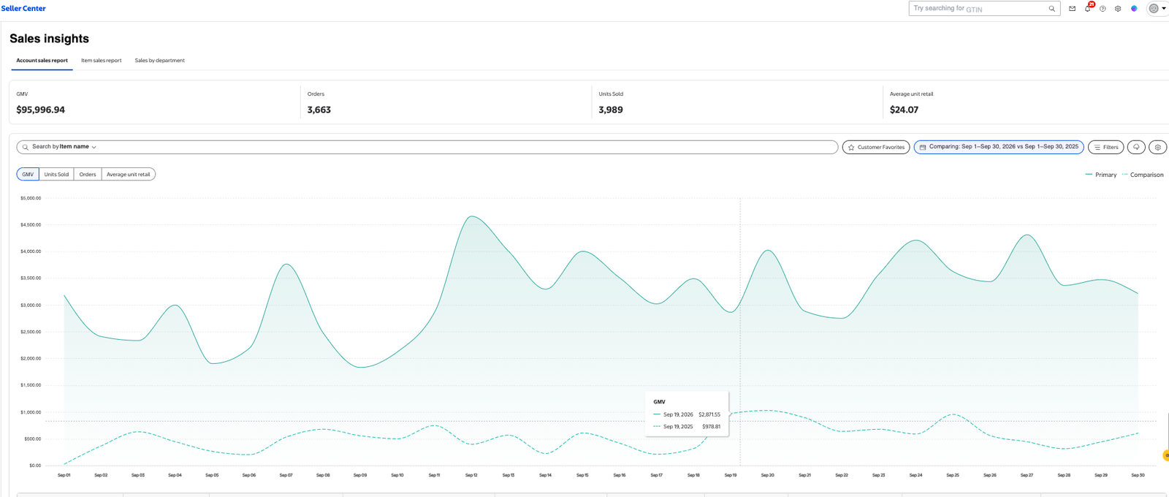Click the Sep 01 x-axis label
Viewport: 1169px width, 497px height.
64,475
